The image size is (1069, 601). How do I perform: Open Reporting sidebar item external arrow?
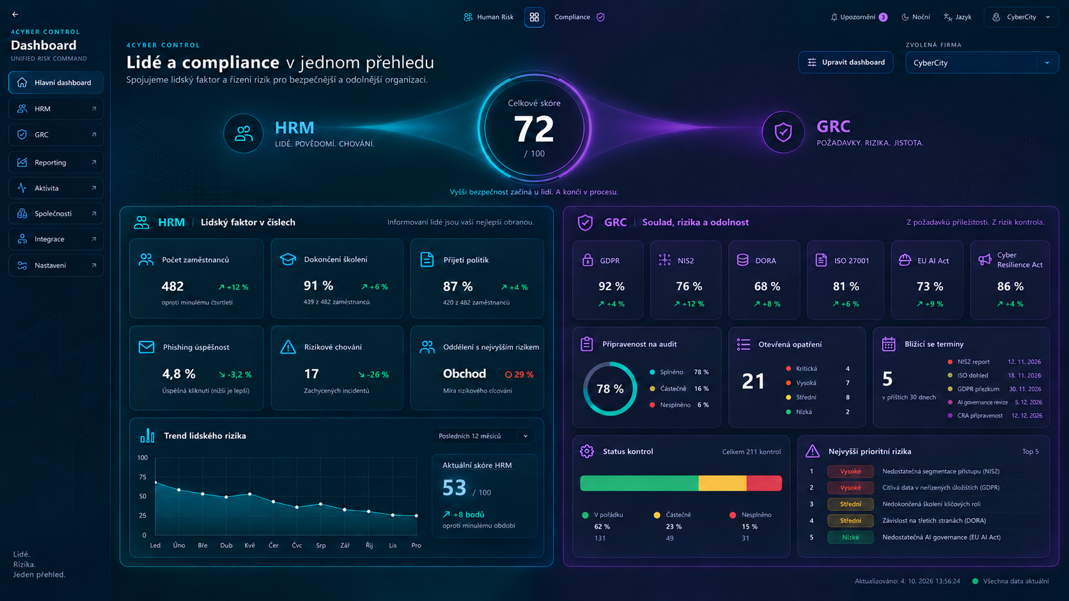(94, 162)
